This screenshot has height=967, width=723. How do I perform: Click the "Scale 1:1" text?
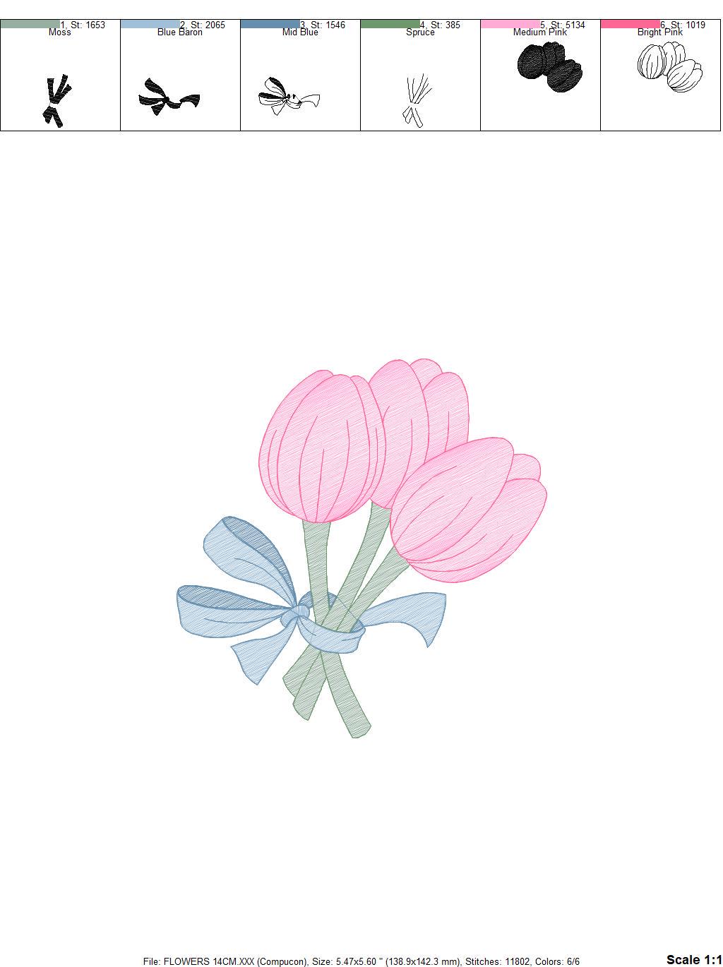pos(693,959)
